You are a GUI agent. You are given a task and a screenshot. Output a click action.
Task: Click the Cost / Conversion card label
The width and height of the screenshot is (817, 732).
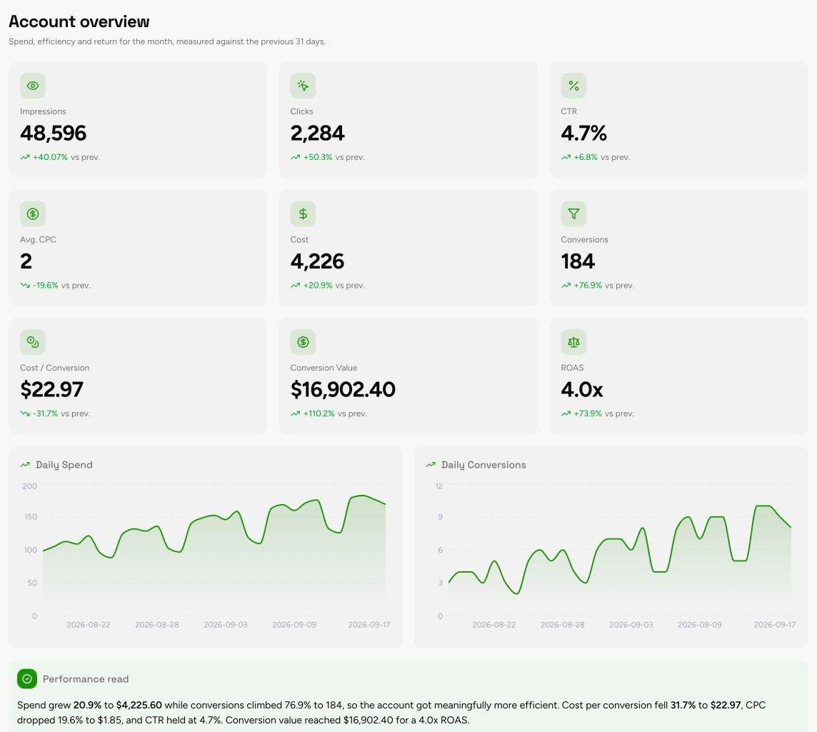pos(54,368)
